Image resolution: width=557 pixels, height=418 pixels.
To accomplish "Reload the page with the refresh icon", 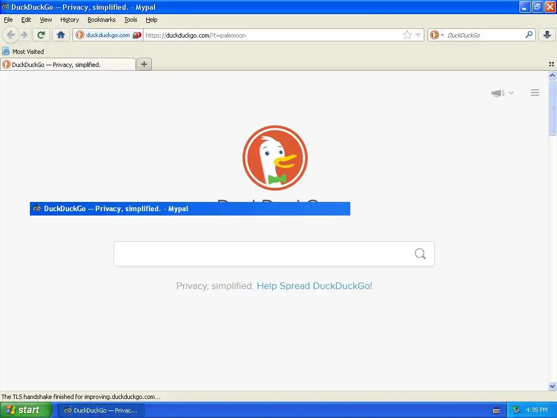I will (41, 35).
